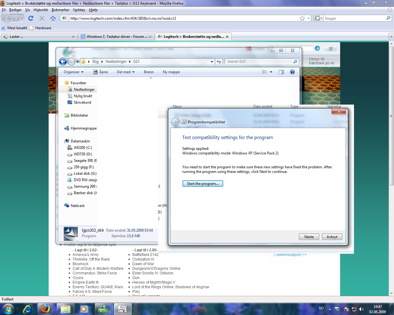Toggle the preview pane icon
Screen dimensions: 394x315
[281, 72]
